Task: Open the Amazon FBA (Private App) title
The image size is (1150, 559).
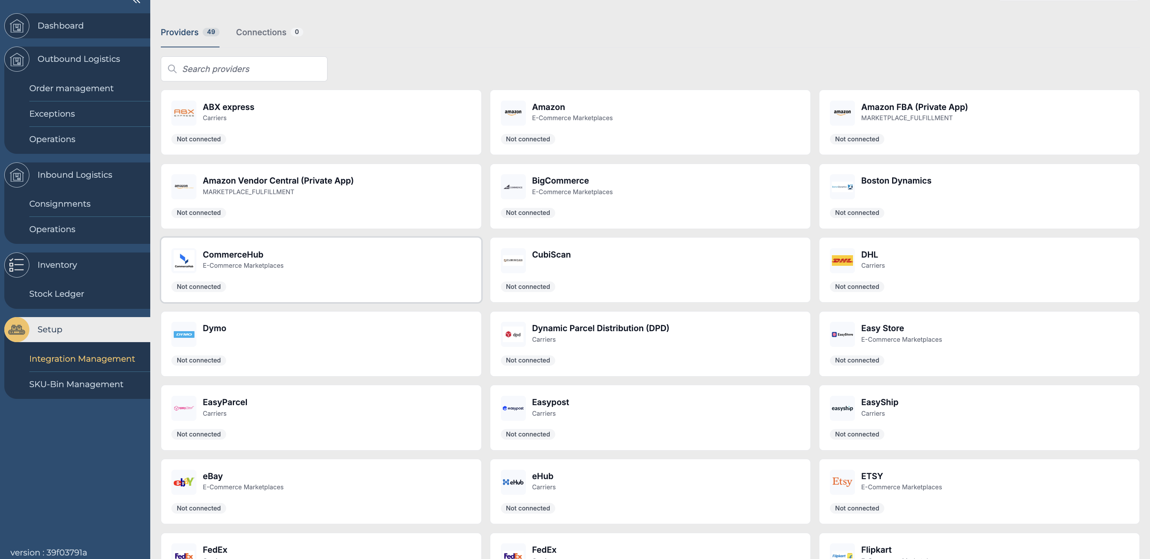Action: 914,107
